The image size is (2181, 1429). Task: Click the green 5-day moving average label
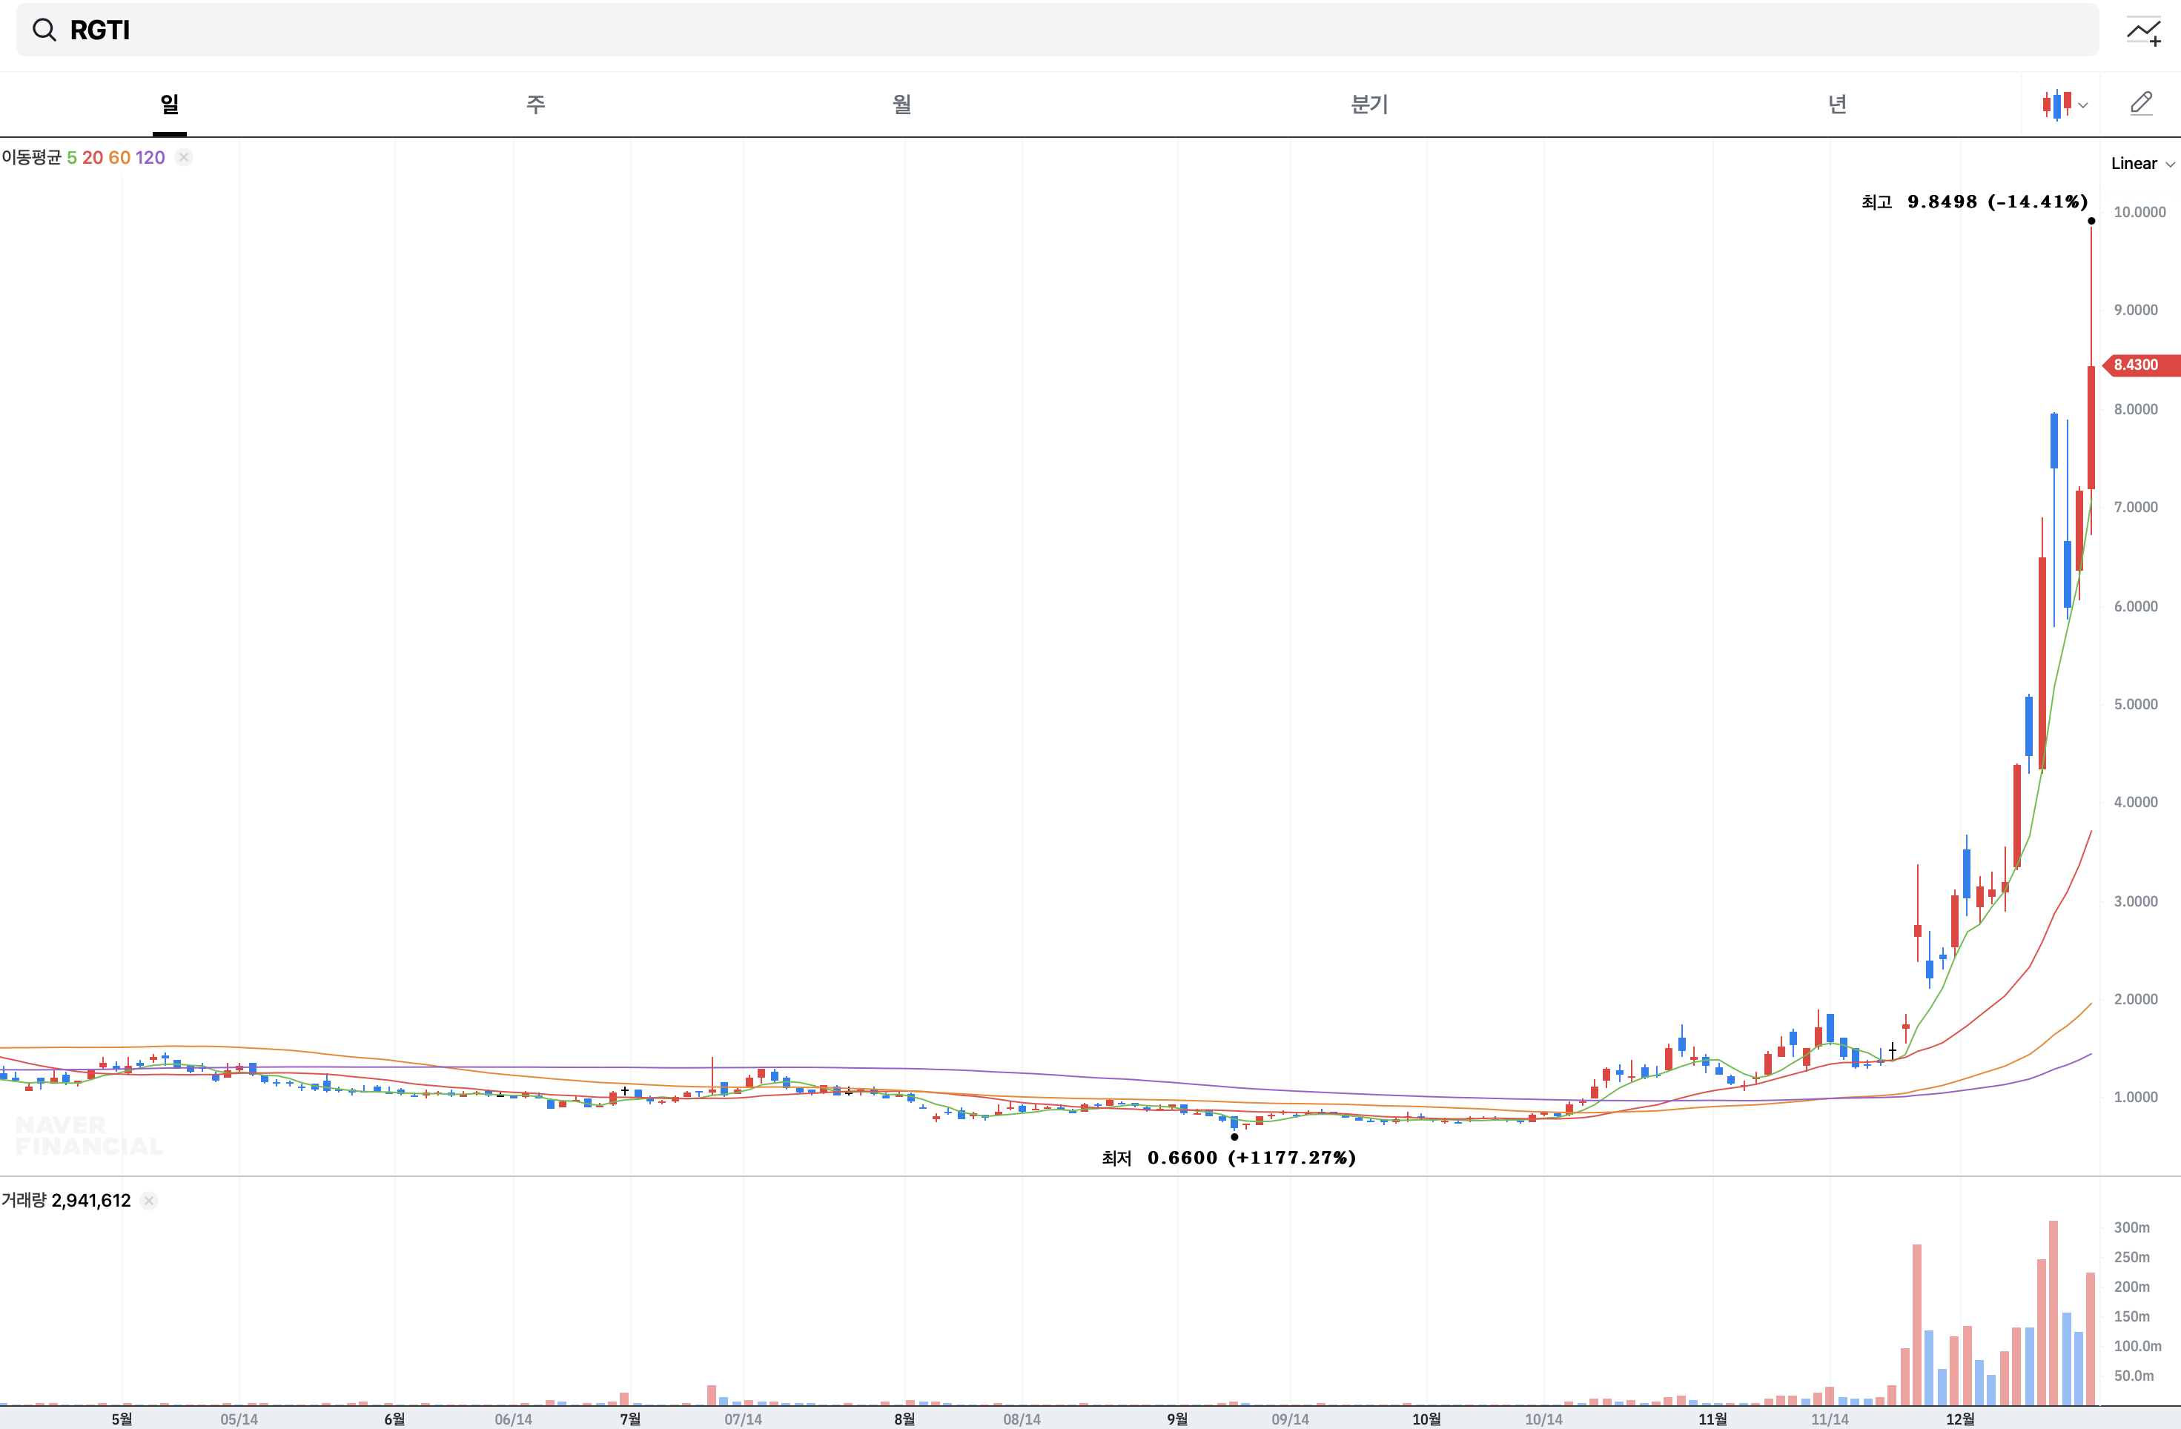click(71, 158)
